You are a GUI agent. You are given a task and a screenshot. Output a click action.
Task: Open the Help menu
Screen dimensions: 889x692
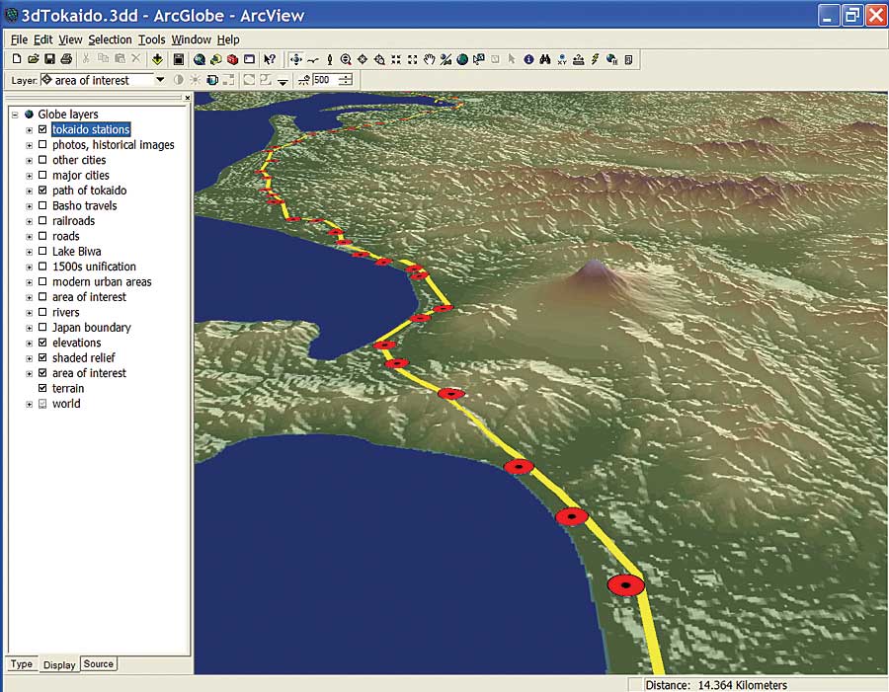point(228,39)
